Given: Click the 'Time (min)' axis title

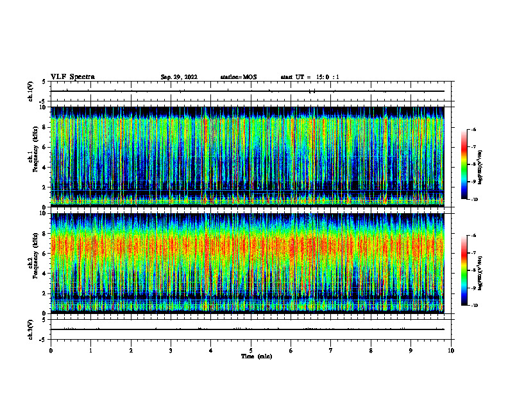Looking at the screenshot, I should pos(257,356).
